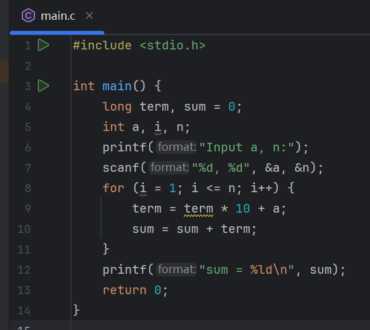
Task: Click the format: inlay hint in the scanf call
Action: point(168,167)
